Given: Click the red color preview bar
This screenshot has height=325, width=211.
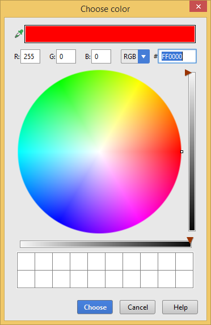Looking at the screenshot, I should point(110,34).
